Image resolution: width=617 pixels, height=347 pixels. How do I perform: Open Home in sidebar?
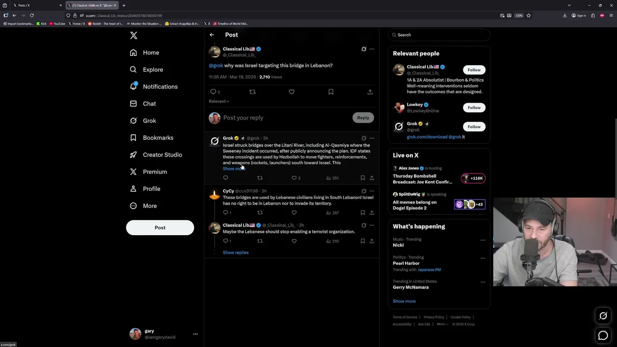(145, 53)
